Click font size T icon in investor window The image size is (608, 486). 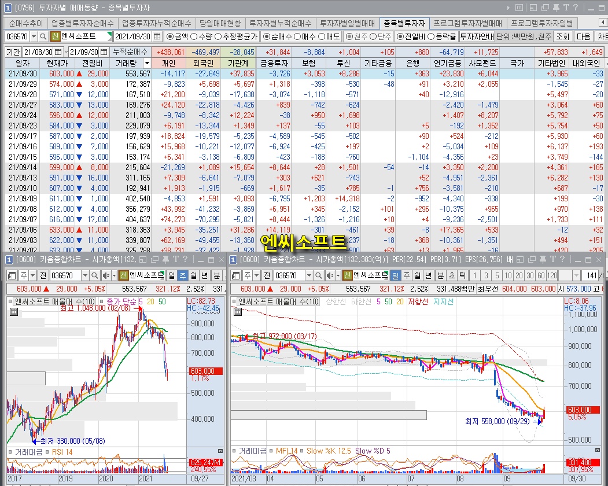[x=566, y=8]
